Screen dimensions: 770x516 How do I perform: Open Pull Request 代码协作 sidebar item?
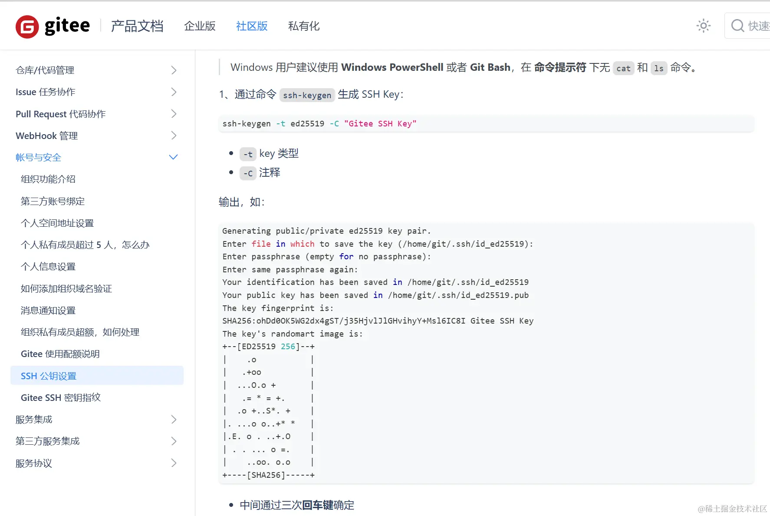pos(61,114)
